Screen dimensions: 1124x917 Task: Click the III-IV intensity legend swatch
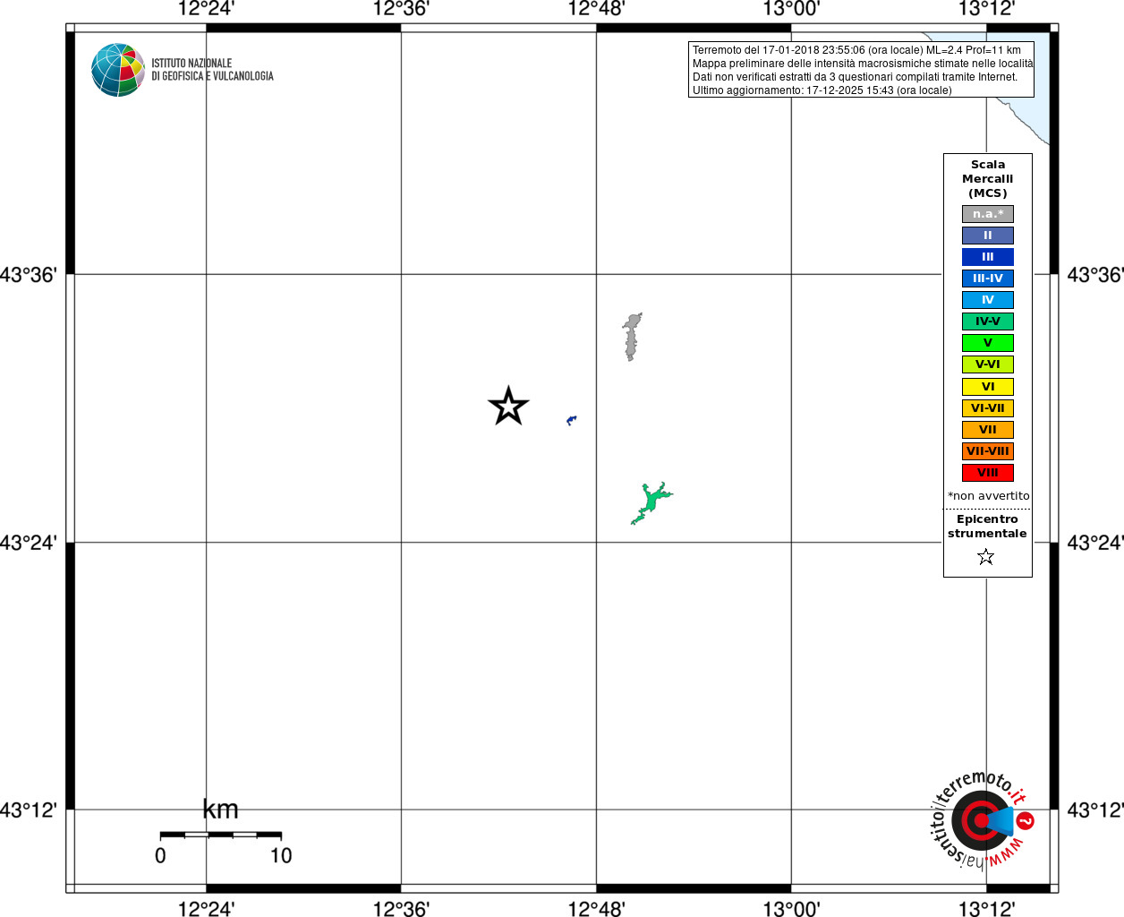click(988, 279)
